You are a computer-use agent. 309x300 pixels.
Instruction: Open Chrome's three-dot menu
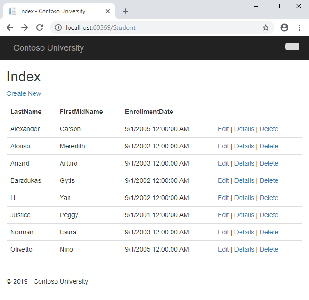click(299, 27)
